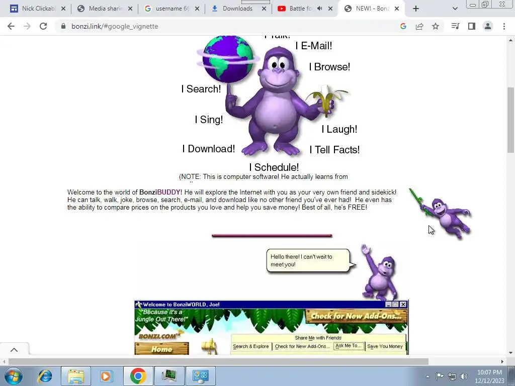This screenshot has height=386, width=515.
Task: Reload the bonzi.link page
Action: (x=43, y=26)
